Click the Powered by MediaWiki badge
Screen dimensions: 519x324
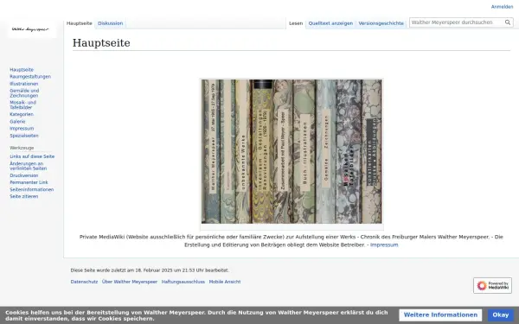point(492,285)
